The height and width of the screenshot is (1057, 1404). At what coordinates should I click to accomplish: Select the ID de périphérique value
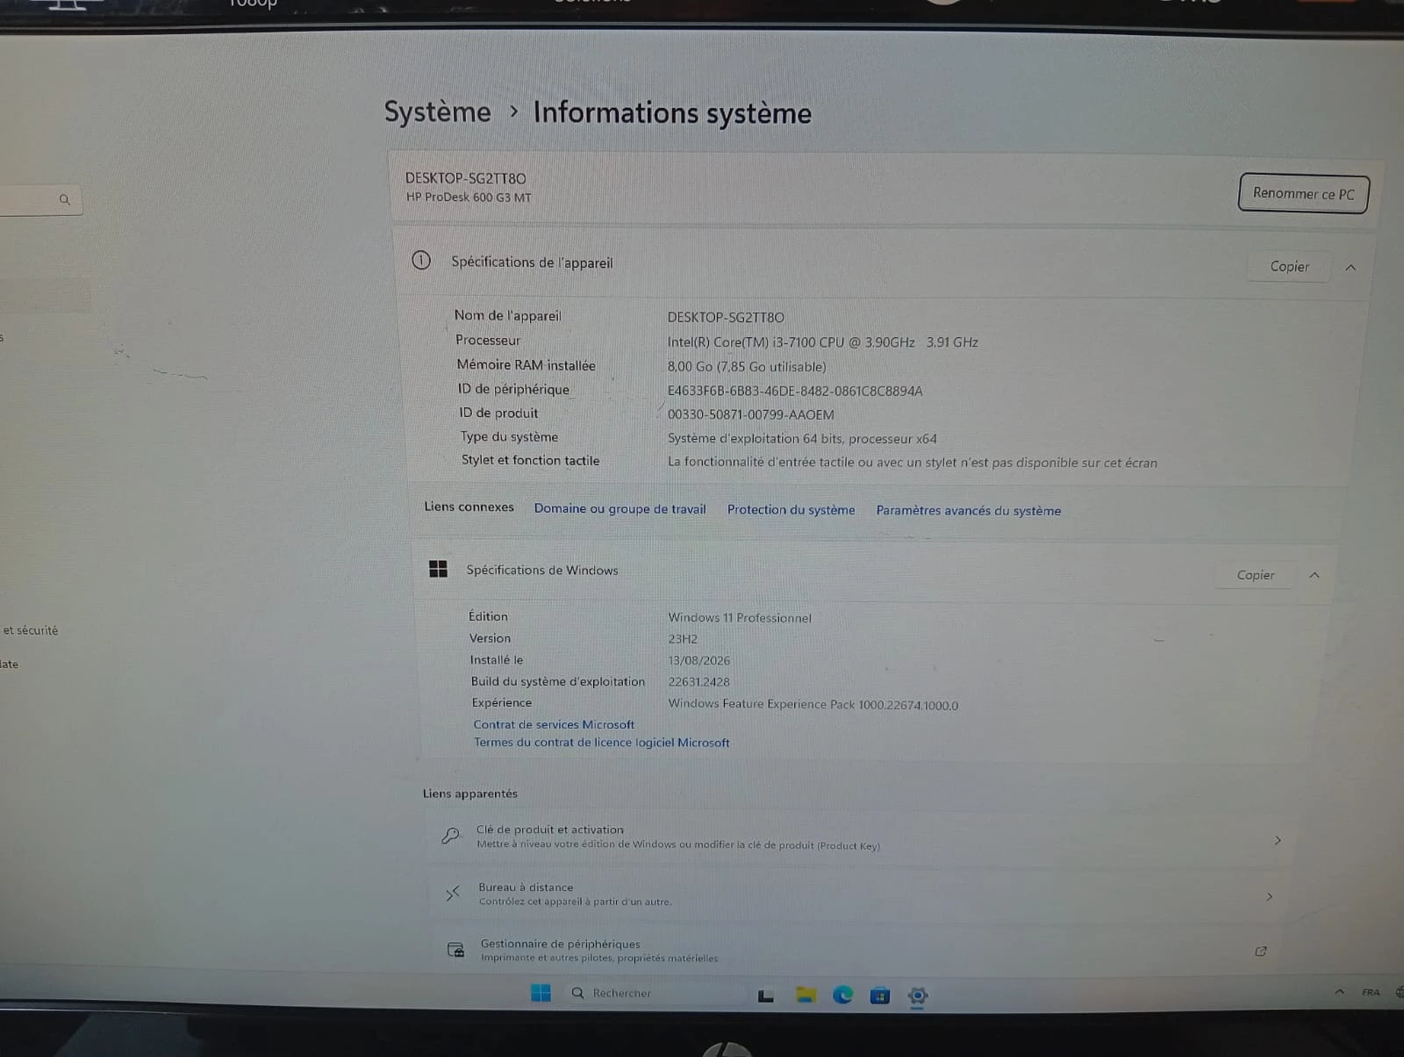tap(795, 391)
